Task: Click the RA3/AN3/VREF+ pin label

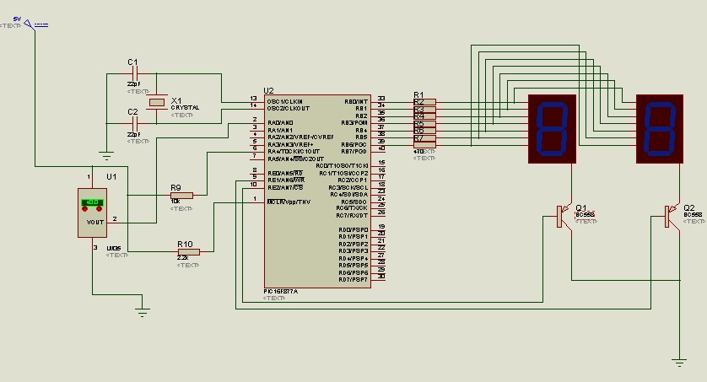Action: click(x=290, y=144)
